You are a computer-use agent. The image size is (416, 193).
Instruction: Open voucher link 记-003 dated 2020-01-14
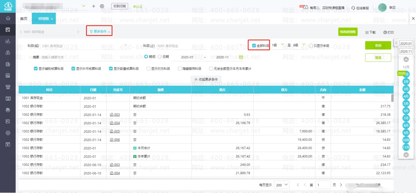(115, 115)
